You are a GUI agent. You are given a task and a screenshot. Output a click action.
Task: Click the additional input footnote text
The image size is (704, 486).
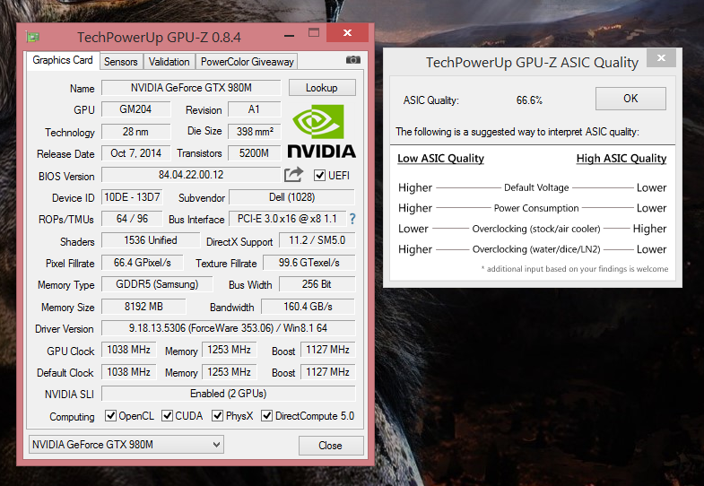point(575,269)
